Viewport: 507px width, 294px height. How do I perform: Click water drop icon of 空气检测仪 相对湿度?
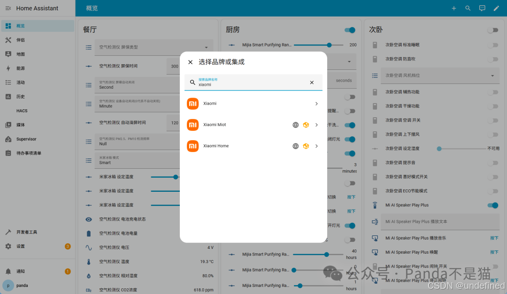tap(89, 276)
